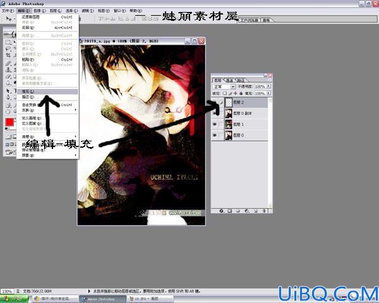
Task: Choose 描边 (Stroke) from the Edit menu
Action: coord(47,97)
